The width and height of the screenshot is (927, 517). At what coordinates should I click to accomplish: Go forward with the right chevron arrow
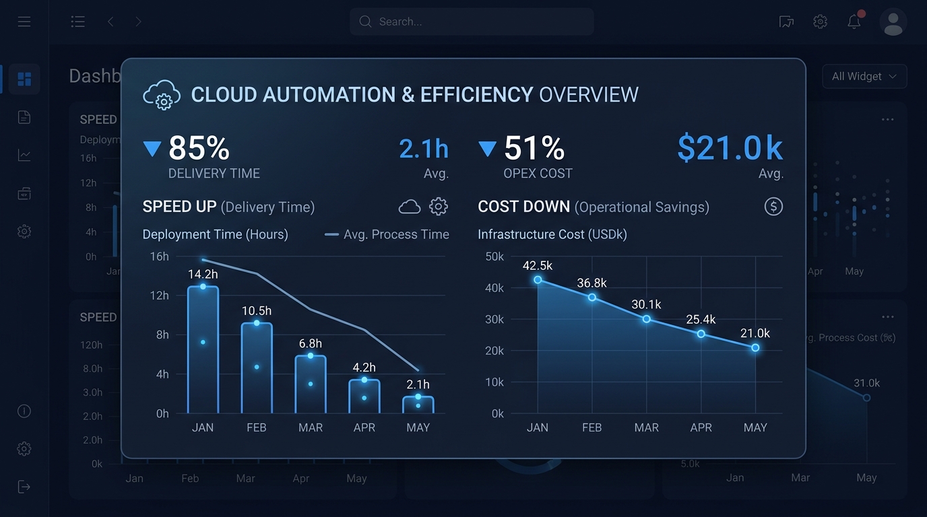click(x=139, y=22)
